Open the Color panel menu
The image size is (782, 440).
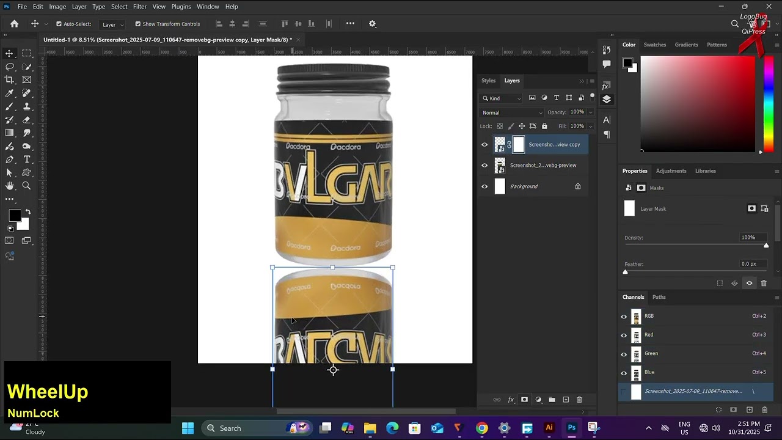777,45
